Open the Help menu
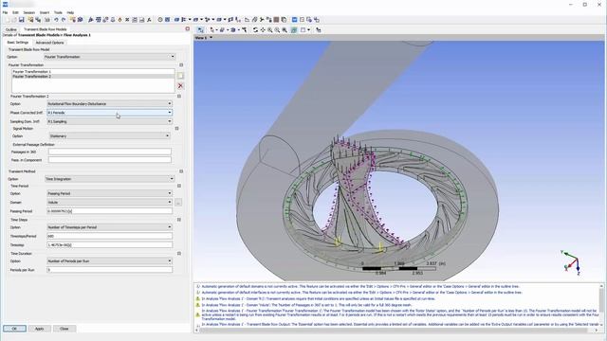The width and height of the screenshot is (607, 341). [70, 12]
